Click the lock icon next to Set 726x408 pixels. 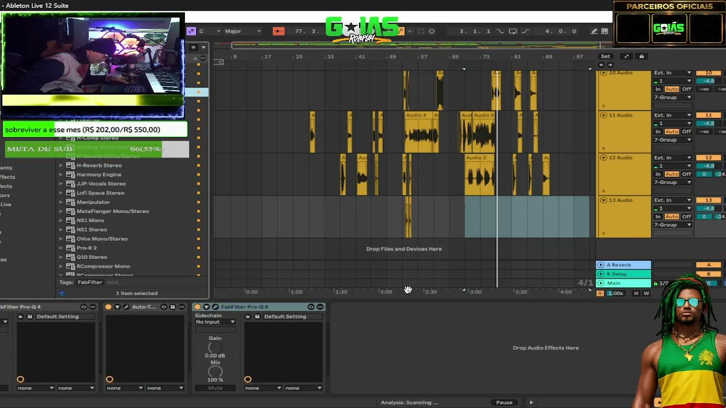click(641, 56)
